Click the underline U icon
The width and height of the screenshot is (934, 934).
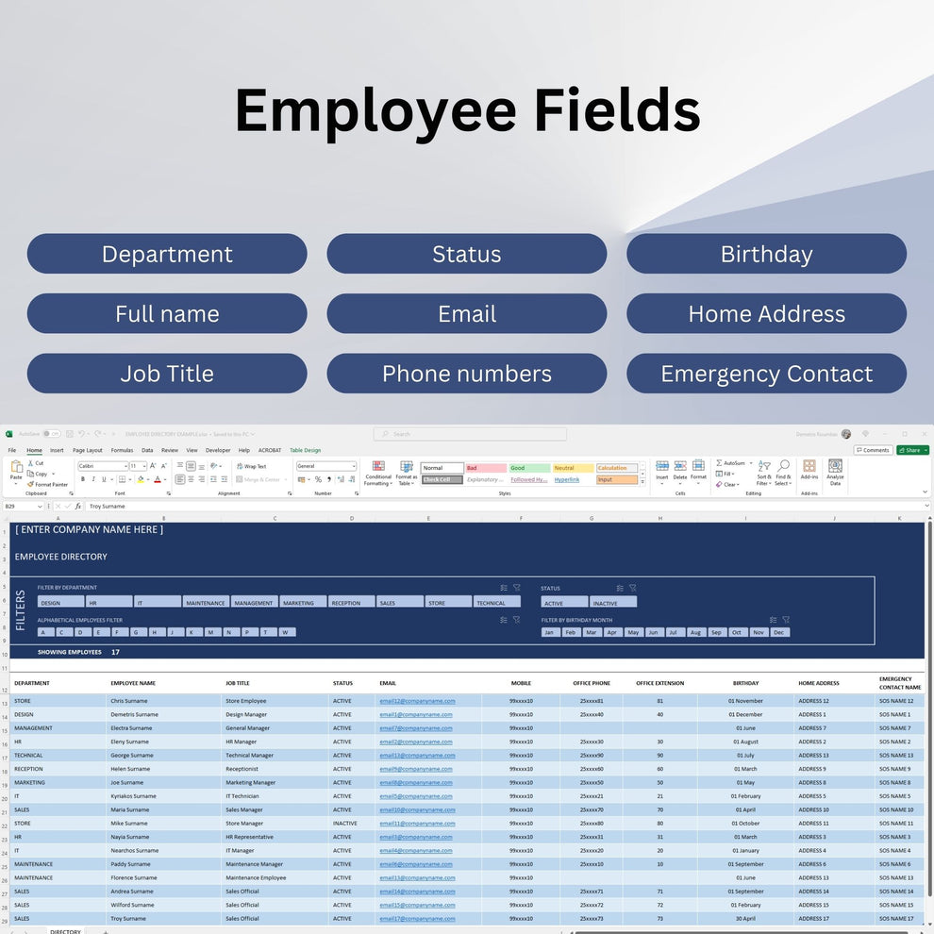(104, 479)
